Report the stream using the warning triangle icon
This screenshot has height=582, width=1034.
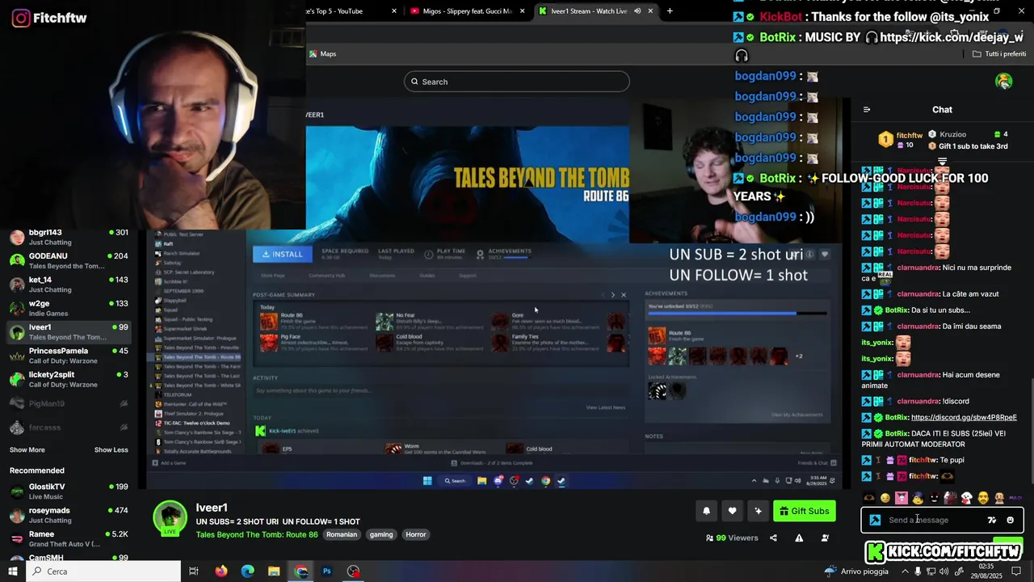[x=799, y=538]
